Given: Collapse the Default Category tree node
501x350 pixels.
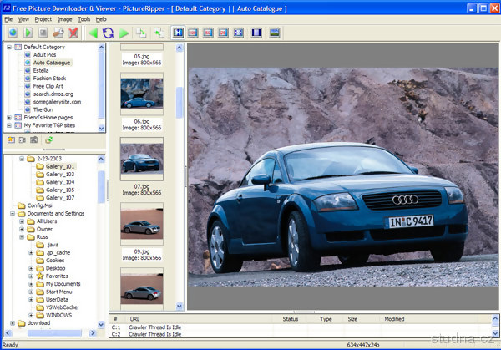Looking at the screenshot, I should click(9, 48).
